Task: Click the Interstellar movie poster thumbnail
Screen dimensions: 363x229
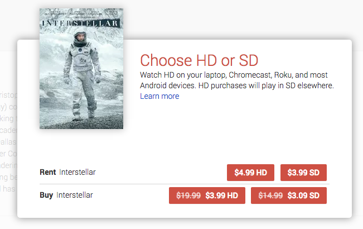Action: 81,68
